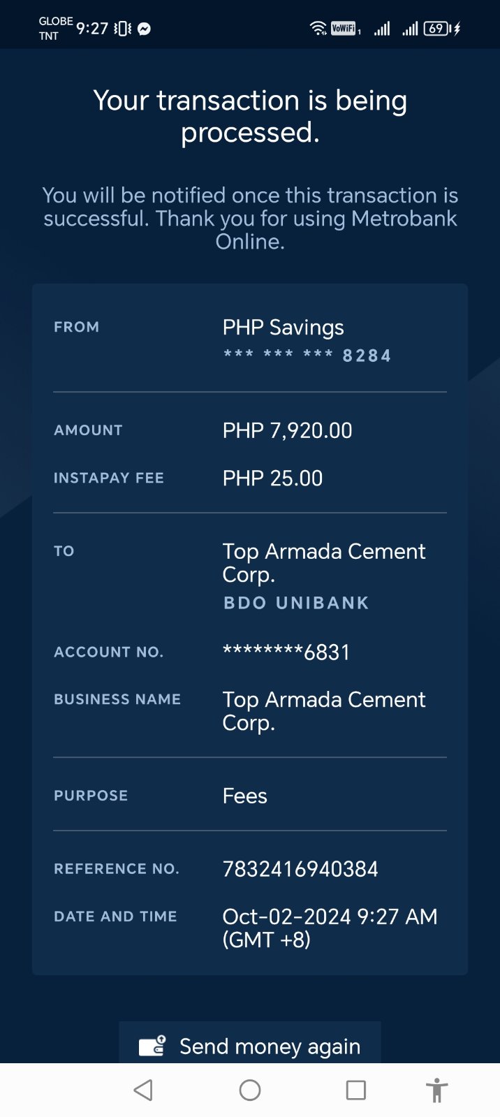Tap the vibrate mode status icon
The height and width of the screenshot is (1117, 500).
(123, 29)
